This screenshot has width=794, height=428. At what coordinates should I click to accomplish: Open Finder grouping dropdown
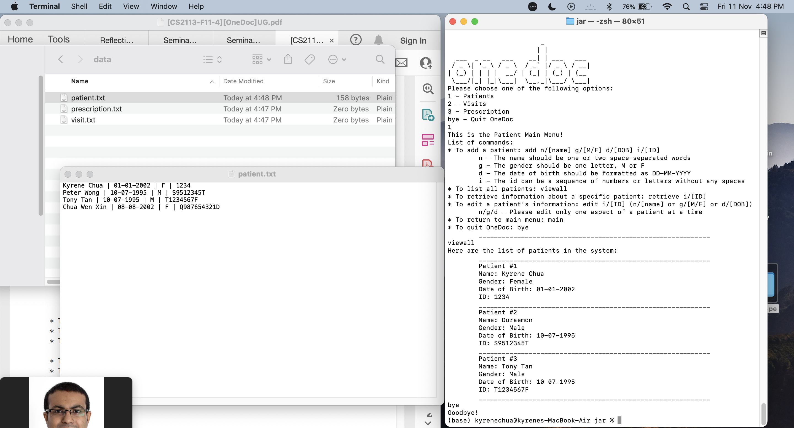[x=261, y=59]
